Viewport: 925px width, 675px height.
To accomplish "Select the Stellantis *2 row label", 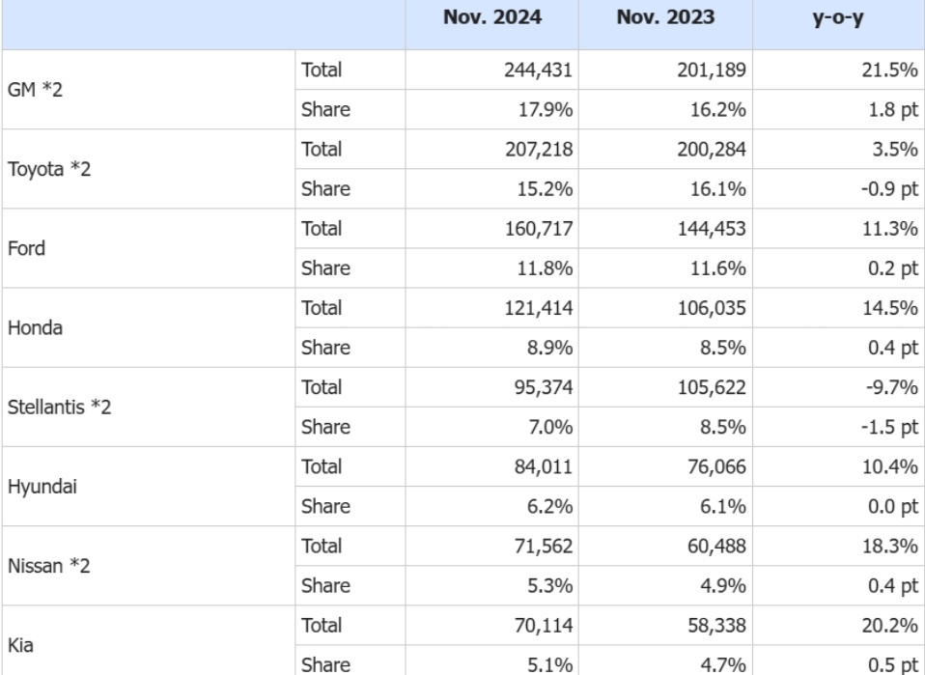I will [57, 407].
